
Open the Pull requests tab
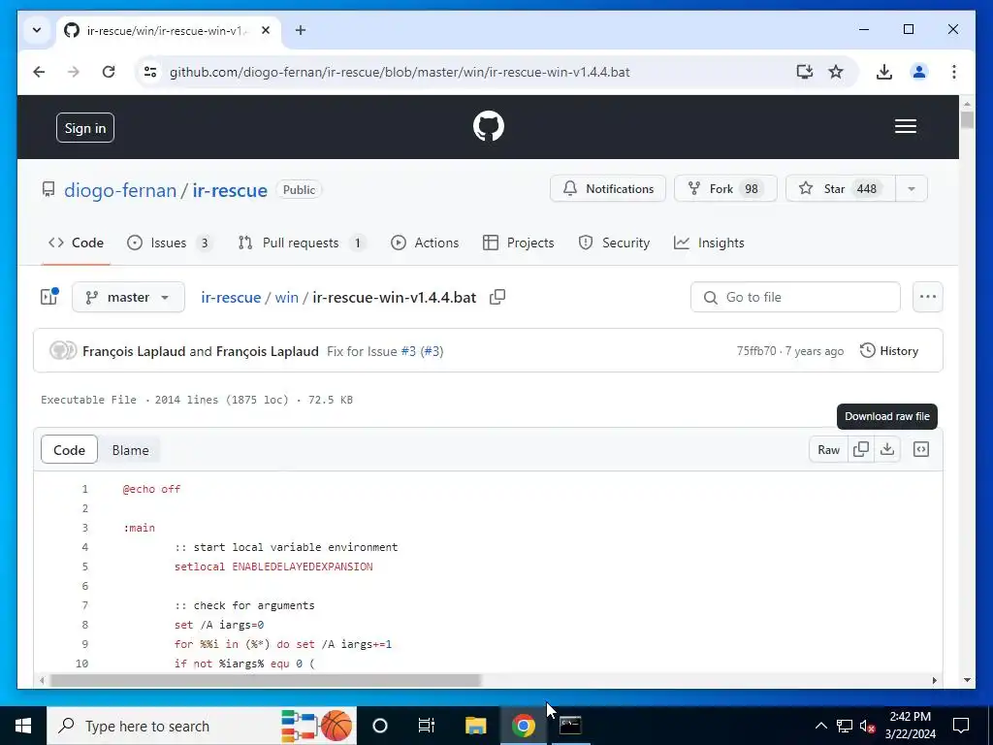[301, 243]
